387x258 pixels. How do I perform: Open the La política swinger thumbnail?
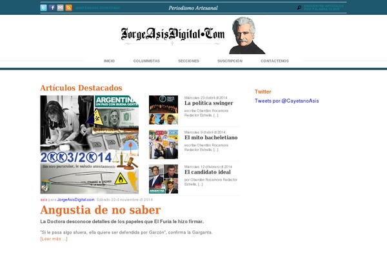pyautogui.click(x=163, y=110)
